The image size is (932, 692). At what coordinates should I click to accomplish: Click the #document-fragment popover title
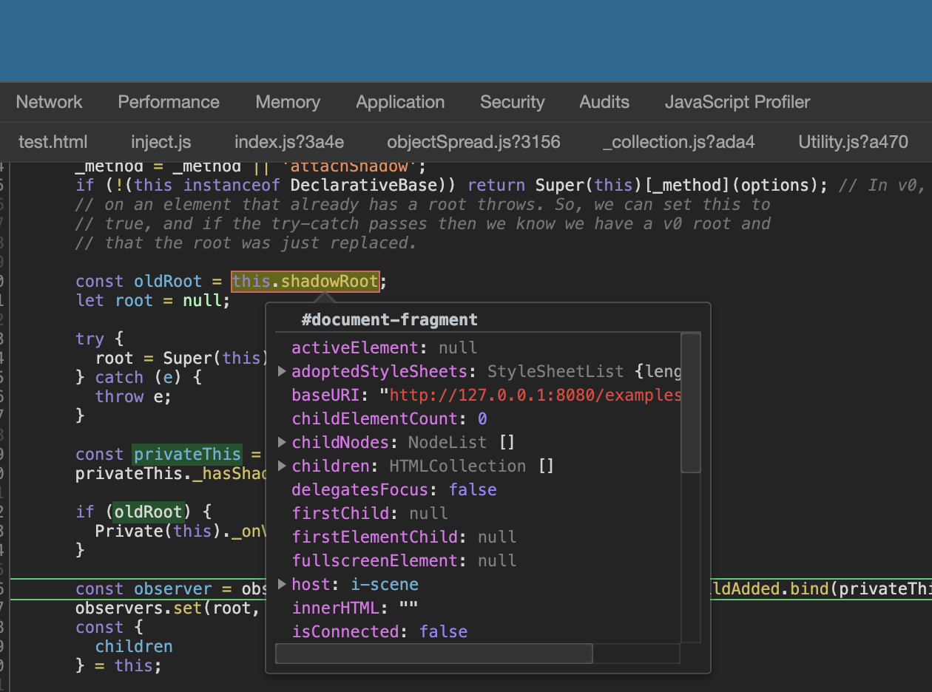coord(389,320)
